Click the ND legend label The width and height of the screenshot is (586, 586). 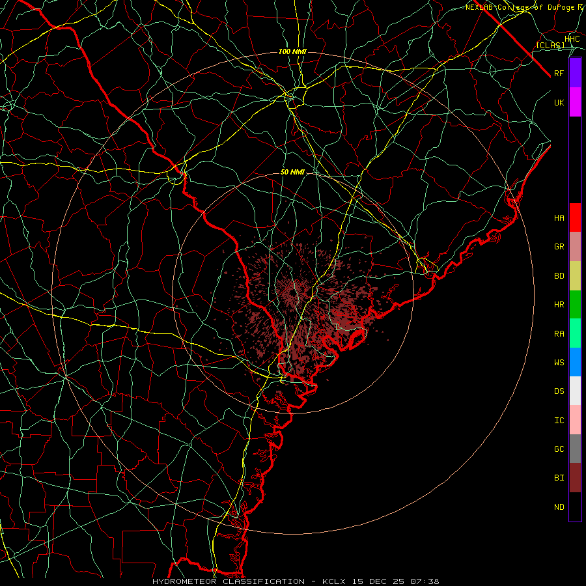coord(559,507)
